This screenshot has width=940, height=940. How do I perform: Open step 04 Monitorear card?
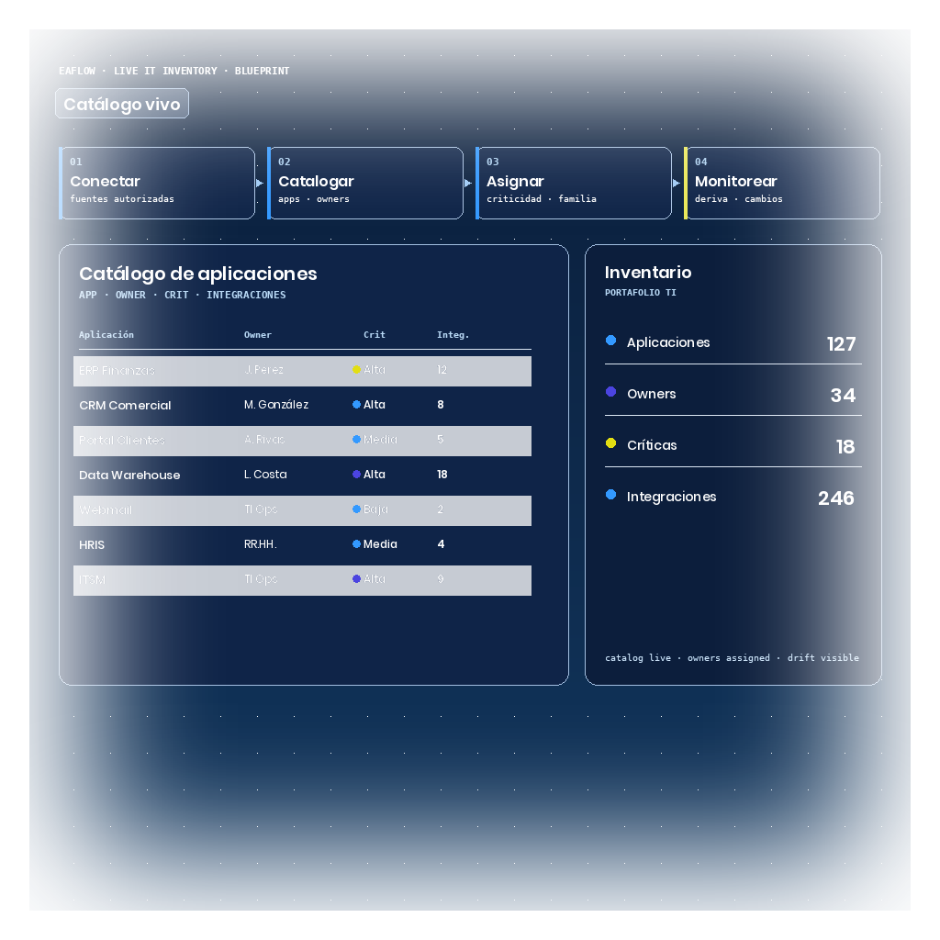point(782,184)
